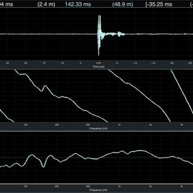Click the Time (ms) axis label
This screenshot has height=193, width=193.
pos(98,67)
